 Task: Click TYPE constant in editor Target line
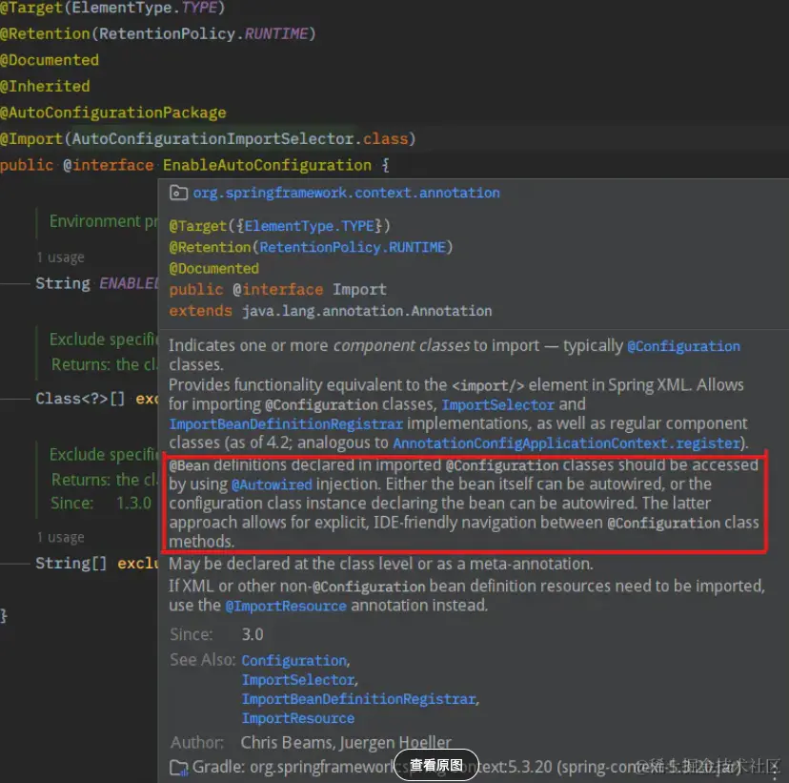click(x=199, y=8)
